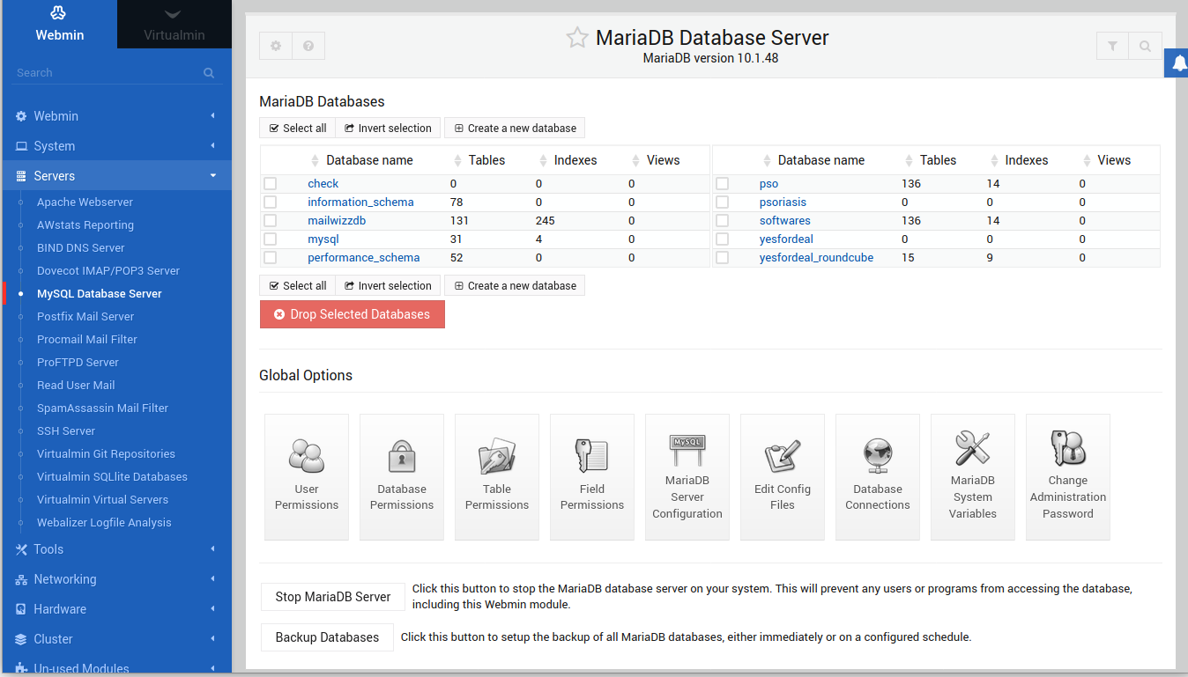Viewport: 1188px width, 677px height.
Task: Click Drop Selected Databases
Action: [352, 313]
